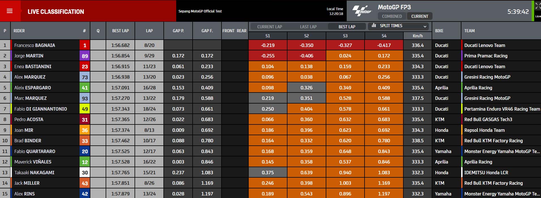Click lap count 18/24

(149, 109)
